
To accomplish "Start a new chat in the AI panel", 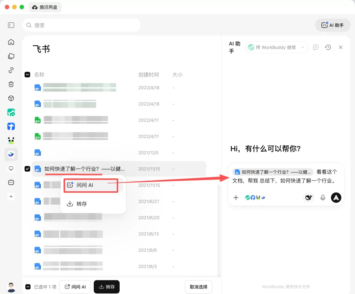I will pos(316,47).
